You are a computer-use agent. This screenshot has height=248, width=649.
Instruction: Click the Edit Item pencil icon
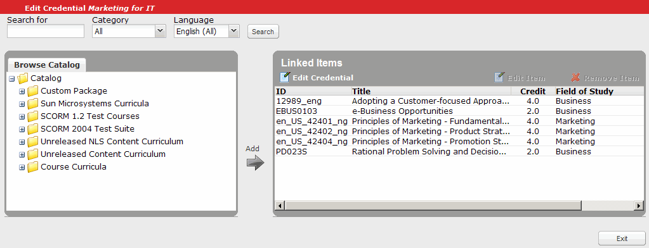[x=499, y=78]
